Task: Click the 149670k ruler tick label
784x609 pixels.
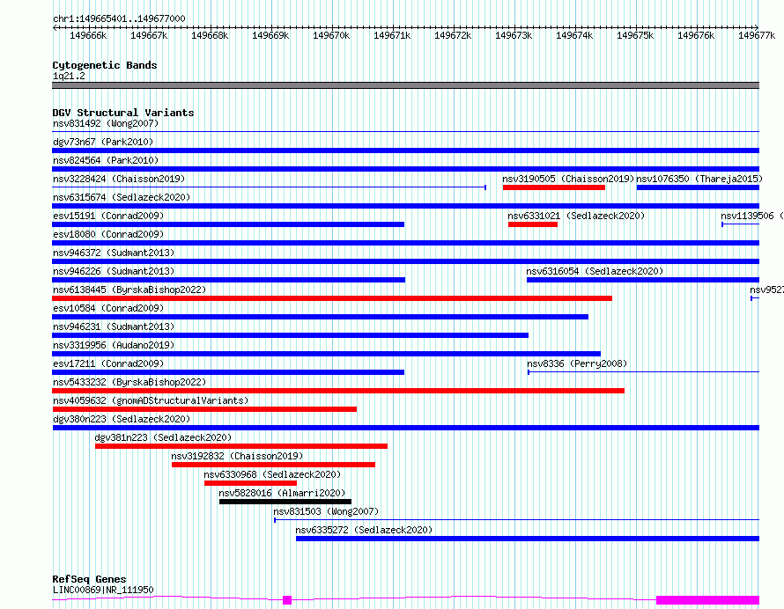Action: tap(331, 35)
